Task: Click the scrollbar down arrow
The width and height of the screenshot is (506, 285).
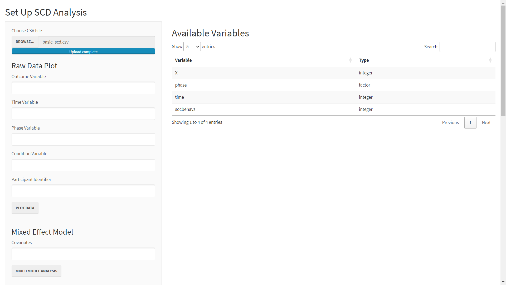Action: tap(503, 282)
